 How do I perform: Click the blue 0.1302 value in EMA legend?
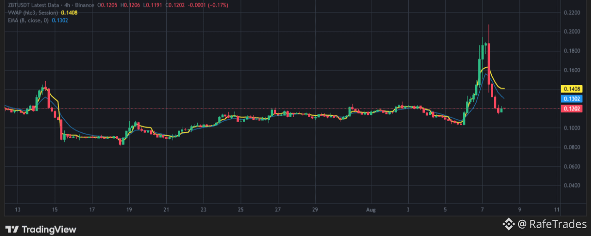pyautogui.click(x=60, y=20)
